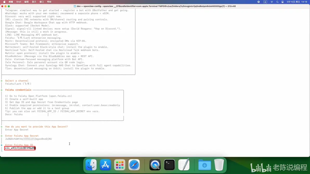Open the Downloads folder in the Dock
Screen dimensions: 310x174
(x=205, y=165)
